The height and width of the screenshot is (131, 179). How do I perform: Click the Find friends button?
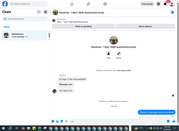point(147,4)
